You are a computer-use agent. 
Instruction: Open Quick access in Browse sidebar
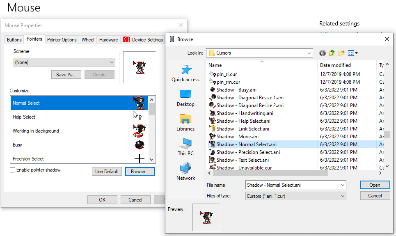pos(185,73)
